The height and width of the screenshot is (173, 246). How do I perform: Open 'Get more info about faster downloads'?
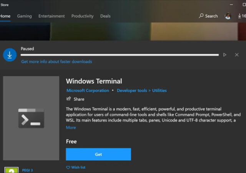(x=57, y=62)
